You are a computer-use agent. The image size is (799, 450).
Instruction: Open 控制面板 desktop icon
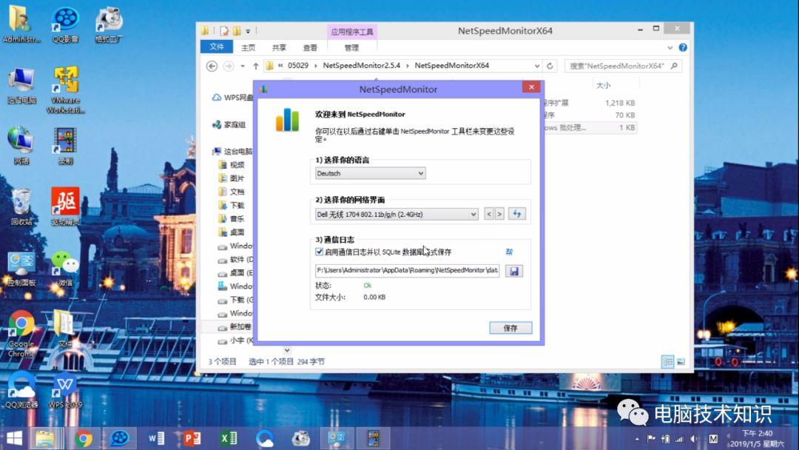pos(21,269)
